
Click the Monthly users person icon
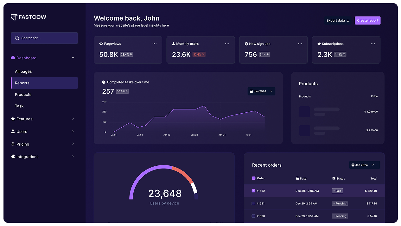coord(173,43)
